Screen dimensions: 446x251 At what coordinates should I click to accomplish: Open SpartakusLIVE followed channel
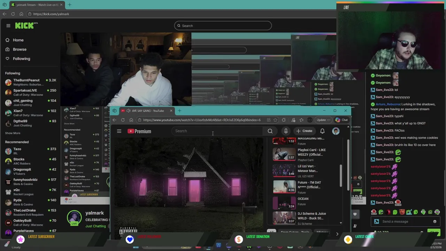[30, 92]
